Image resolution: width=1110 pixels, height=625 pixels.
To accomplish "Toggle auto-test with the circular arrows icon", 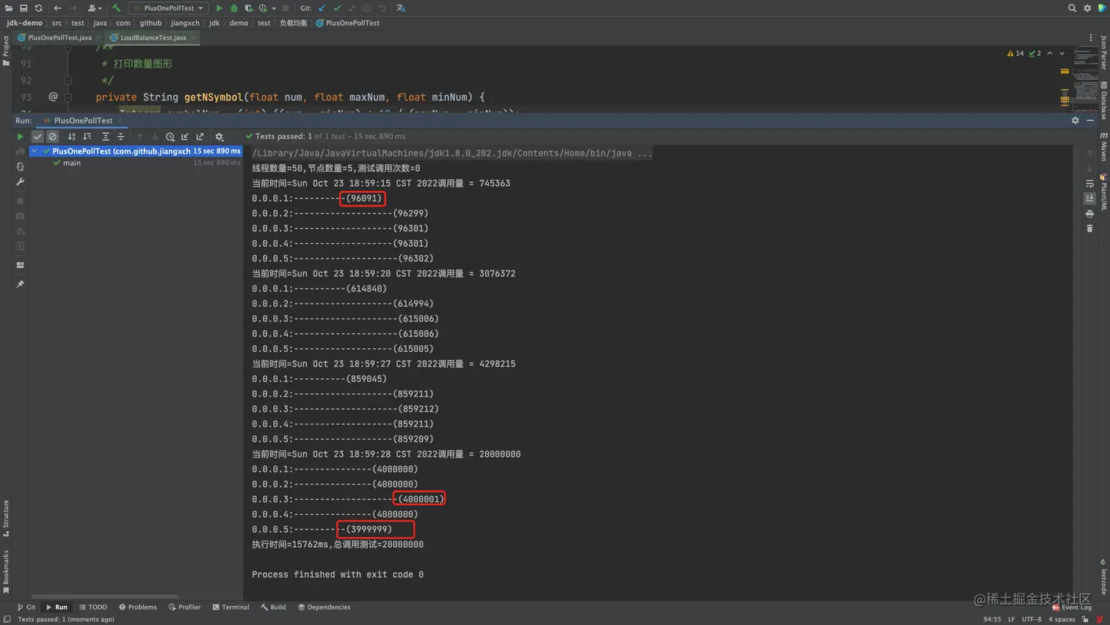I will 20,167.
